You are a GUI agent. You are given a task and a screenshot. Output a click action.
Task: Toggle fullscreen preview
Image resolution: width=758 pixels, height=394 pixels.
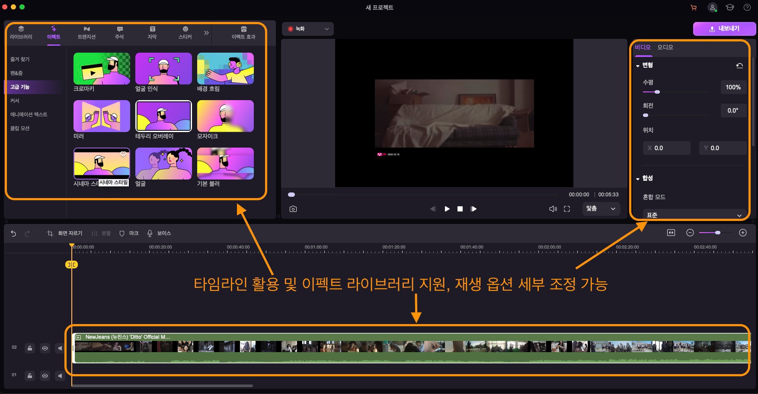(567, 209)
